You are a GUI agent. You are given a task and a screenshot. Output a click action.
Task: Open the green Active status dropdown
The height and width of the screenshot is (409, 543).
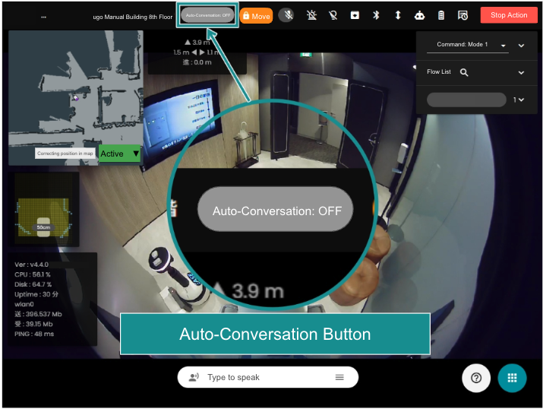[120, 154]
